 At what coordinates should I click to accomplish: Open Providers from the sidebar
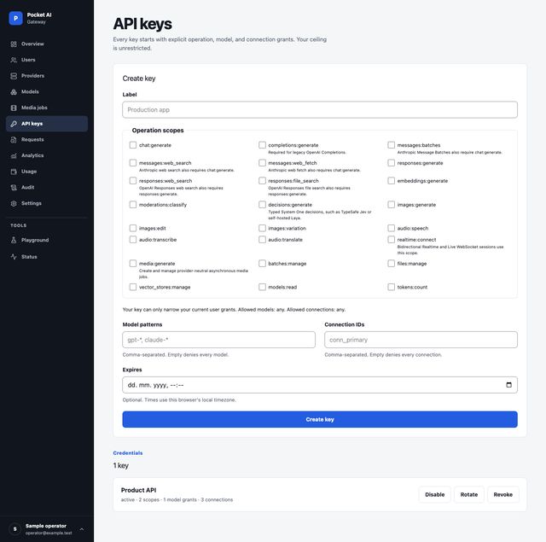(47, 76)
